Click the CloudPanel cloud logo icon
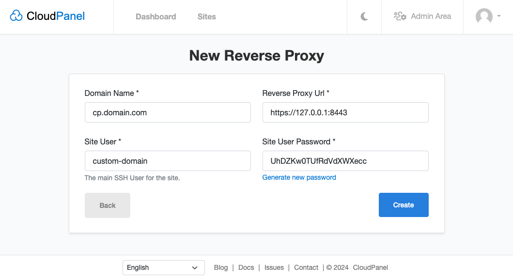The height and width of the screenshot is (280, 513). [x=16, y=16]
